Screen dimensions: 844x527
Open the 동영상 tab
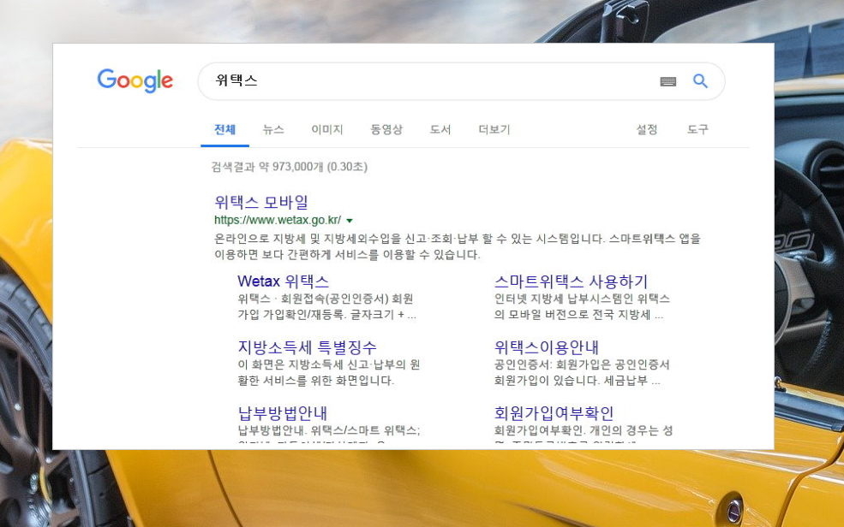(x=386, y=129)
